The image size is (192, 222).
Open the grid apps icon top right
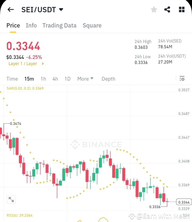182,9
